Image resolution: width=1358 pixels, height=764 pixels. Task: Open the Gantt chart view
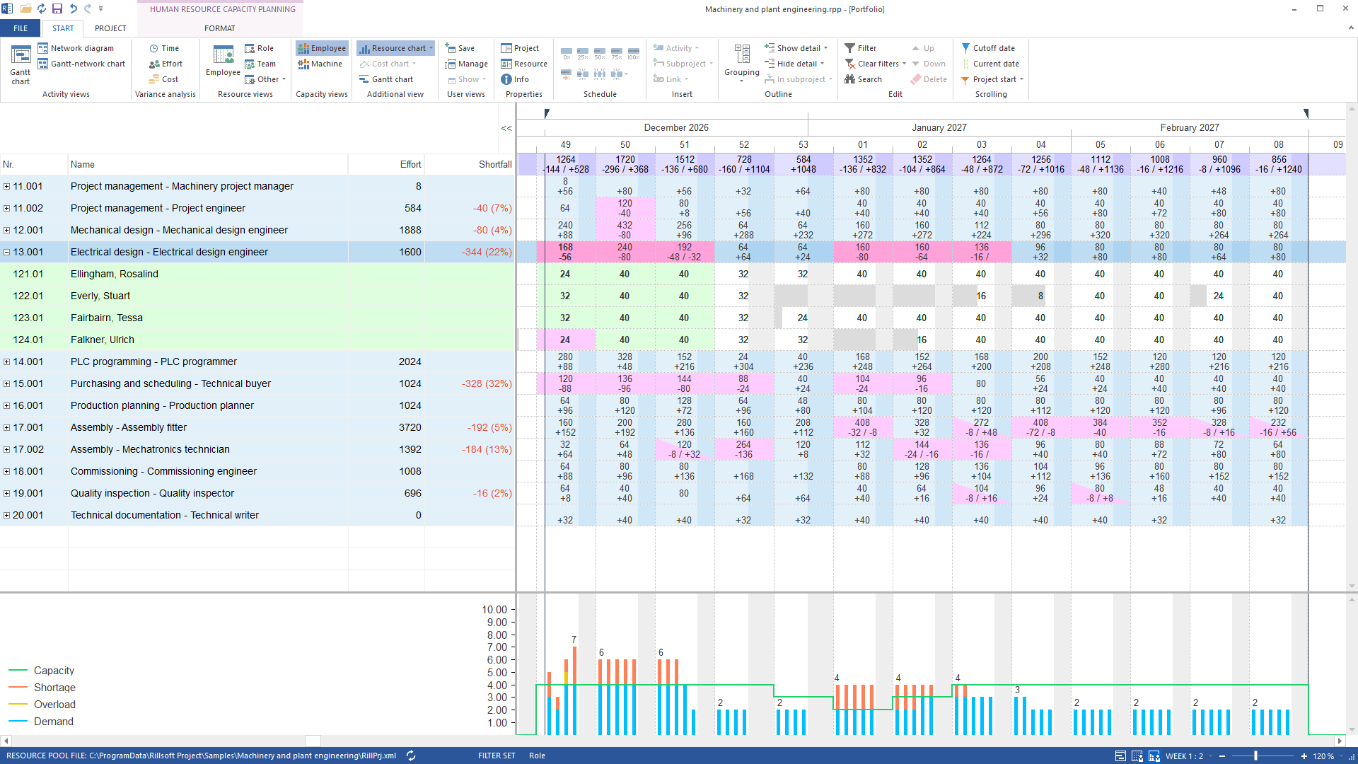point(21,64)
